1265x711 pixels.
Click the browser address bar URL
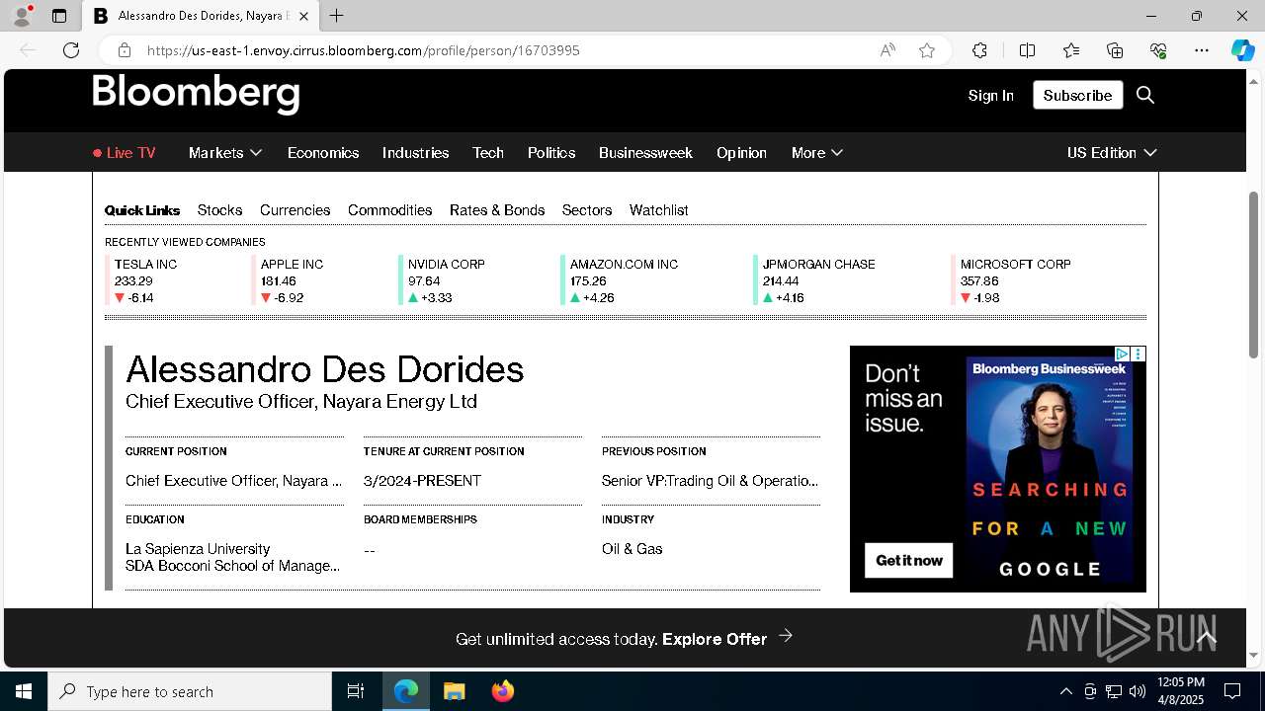click(364, 50)
